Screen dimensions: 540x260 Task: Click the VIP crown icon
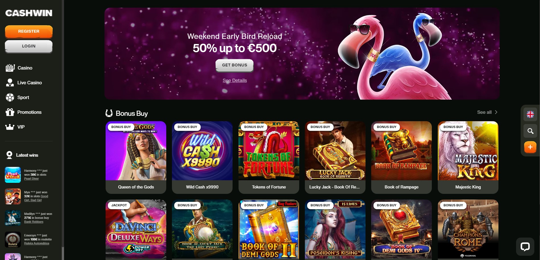pyautogui.click(x=10, y=127)
